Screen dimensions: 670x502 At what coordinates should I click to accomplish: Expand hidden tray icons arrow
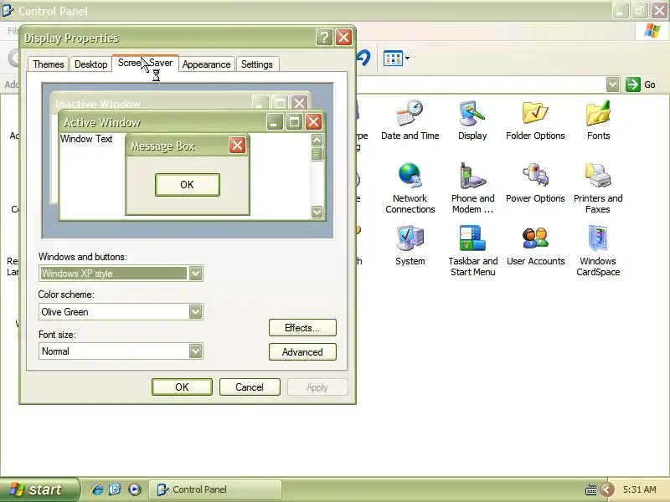[x=606, y=489]
